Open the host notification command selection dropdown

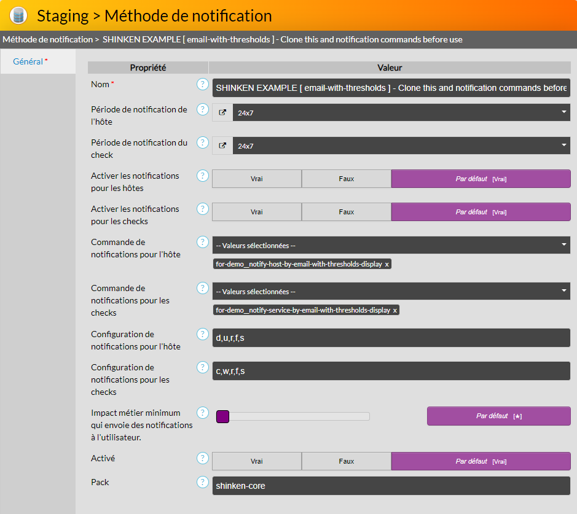391,245
